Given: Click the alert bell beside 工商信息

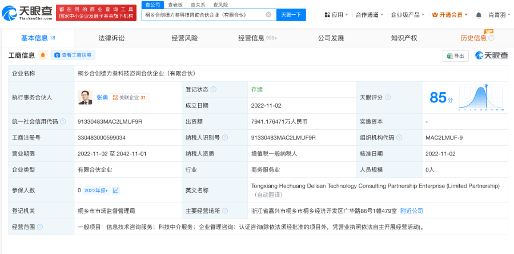Looking at the screenshot, I should 43,55.
